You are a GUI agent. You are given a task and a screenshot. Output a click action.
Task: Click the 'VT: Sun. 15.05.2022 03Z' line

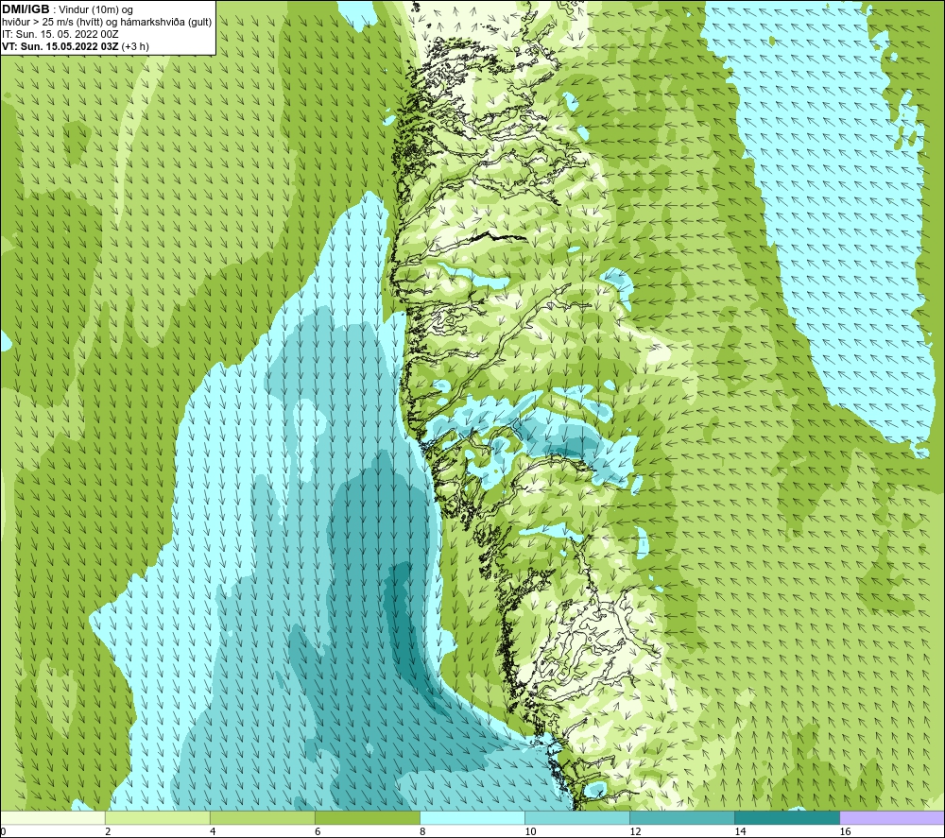click(60, 46)
